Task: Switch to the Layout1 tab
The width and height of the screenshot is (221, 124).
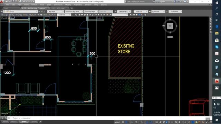Action: (x=14, y=122)
